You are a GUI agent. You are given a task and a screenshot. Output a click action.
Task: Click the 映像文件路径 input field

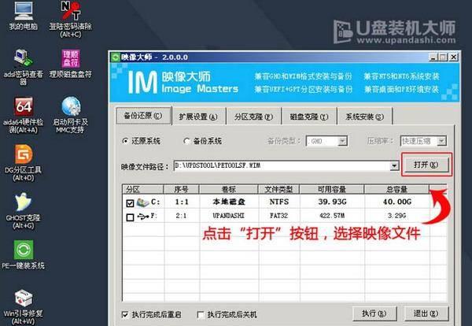tap(282, 165)
